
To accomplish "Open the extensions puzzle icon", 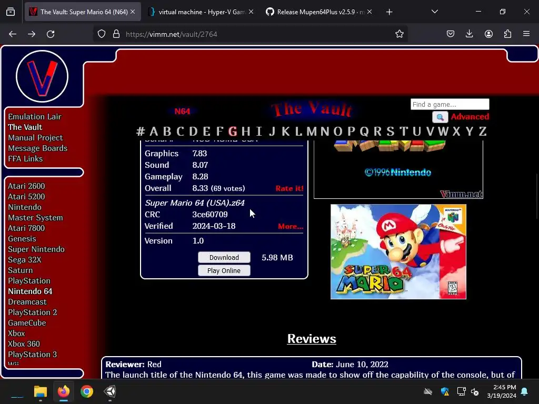I will coord(507,34).
